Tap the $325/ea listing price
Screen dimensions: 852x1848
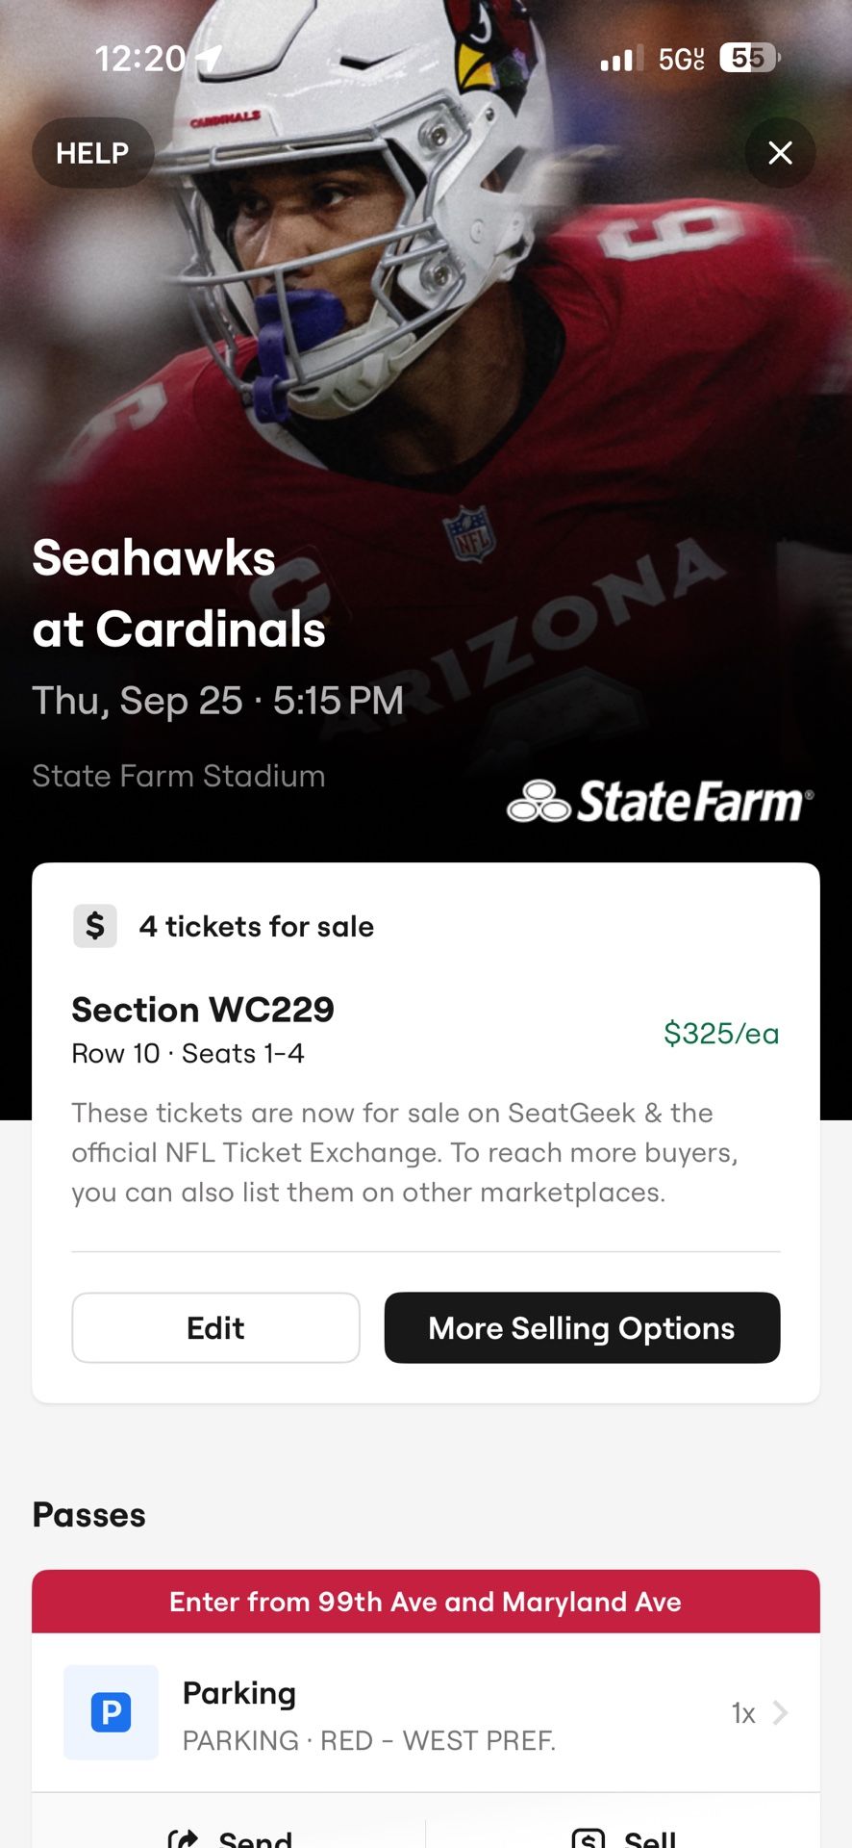coord(721,1033)
